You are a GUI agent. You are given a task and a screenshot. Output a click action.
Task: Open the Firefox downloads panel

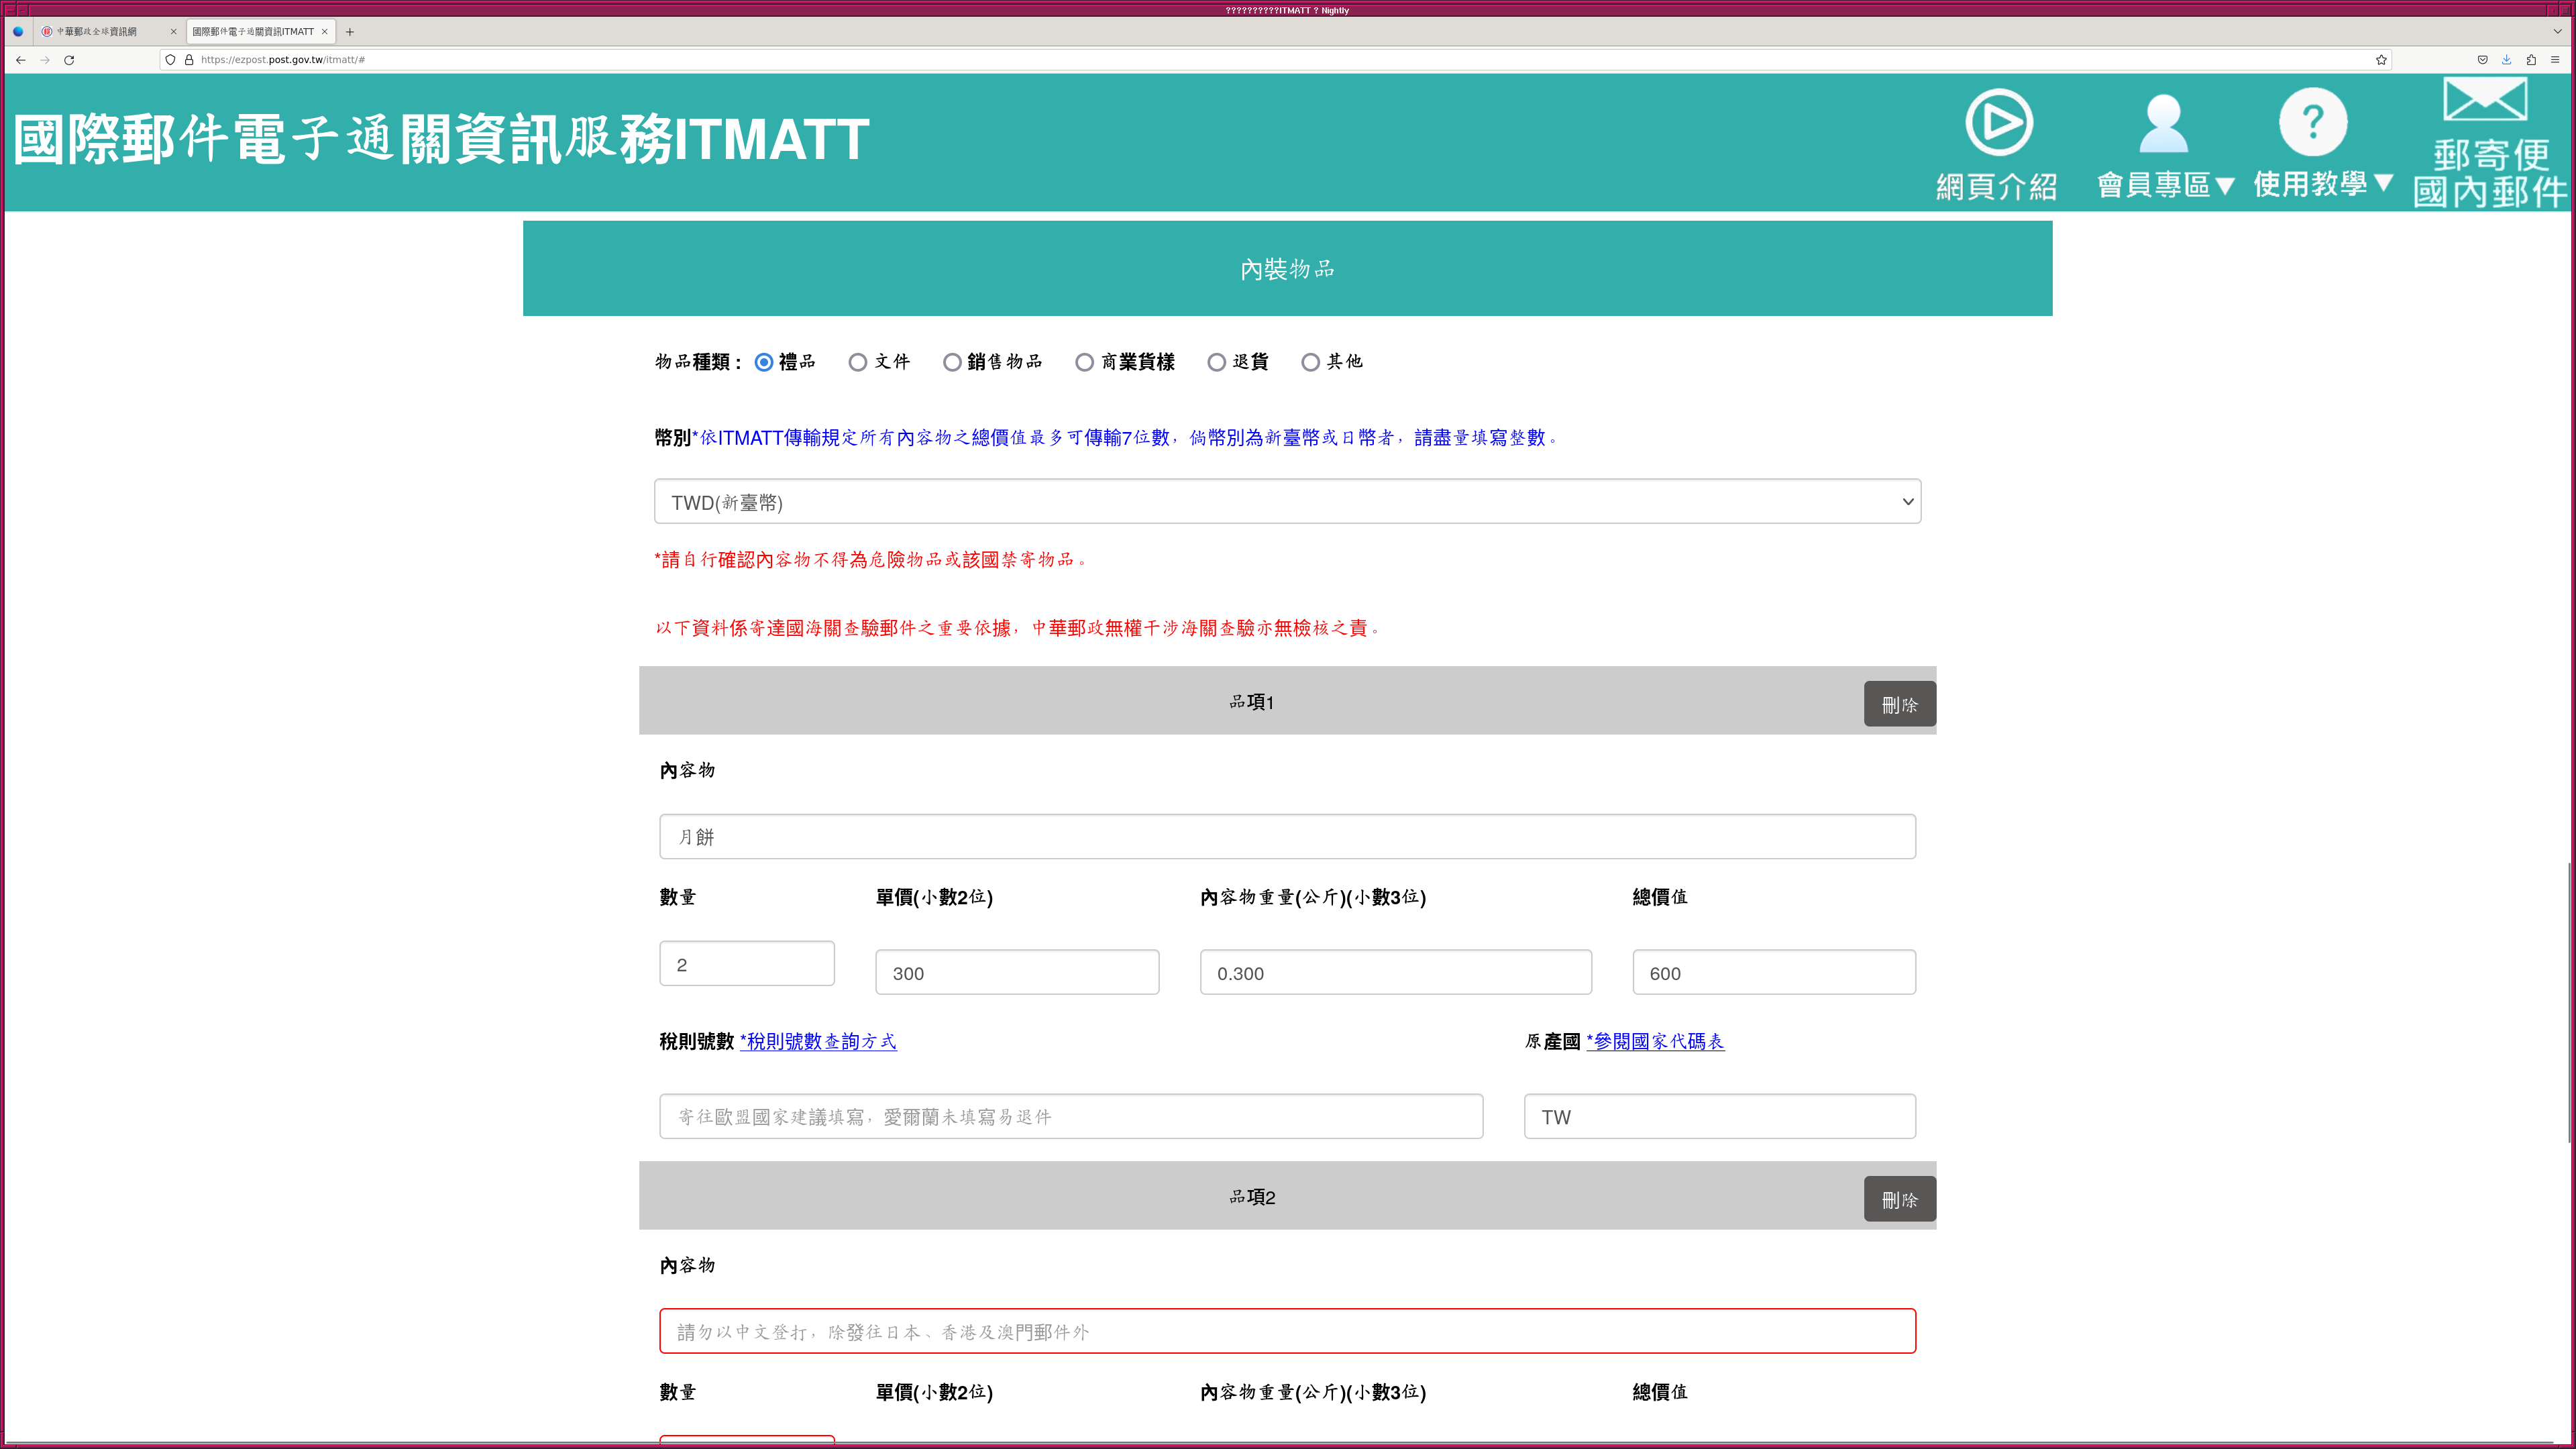click(2506, 60)
